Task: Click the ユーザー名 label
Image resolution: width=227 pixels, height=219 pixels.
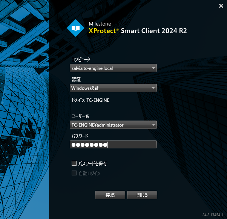Action: click(80, 116)
